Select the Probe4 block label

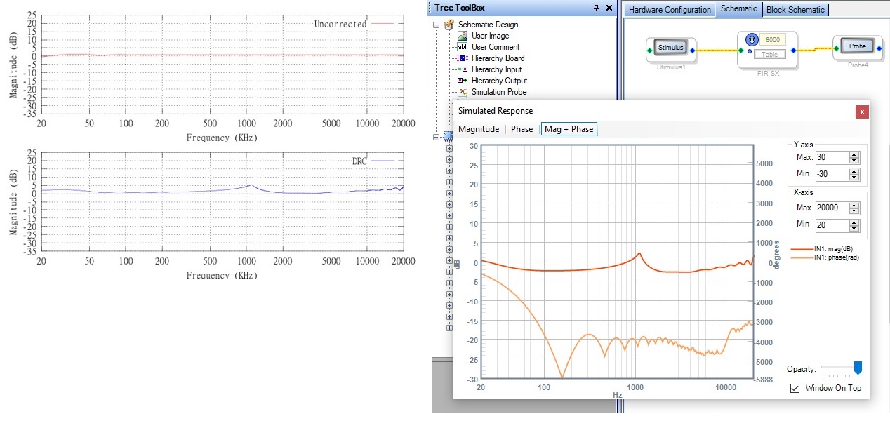click(x=858, y=65)
